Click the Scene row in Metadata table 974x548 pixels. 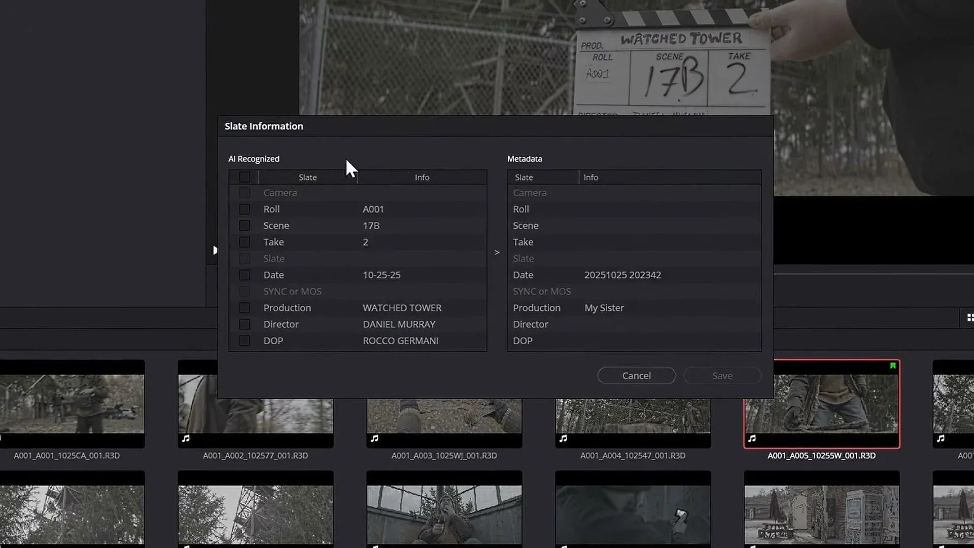click(634, 225)
